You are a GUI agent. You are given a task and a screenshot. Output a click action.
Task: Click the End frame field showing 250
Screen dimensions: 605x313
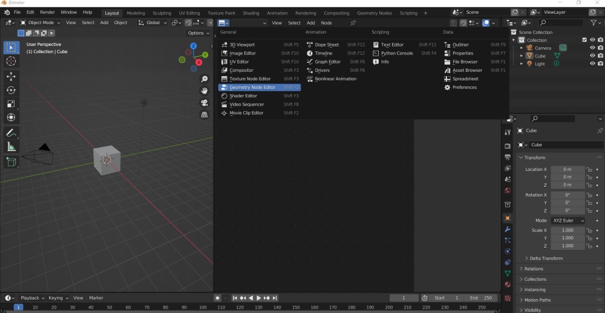480,298
